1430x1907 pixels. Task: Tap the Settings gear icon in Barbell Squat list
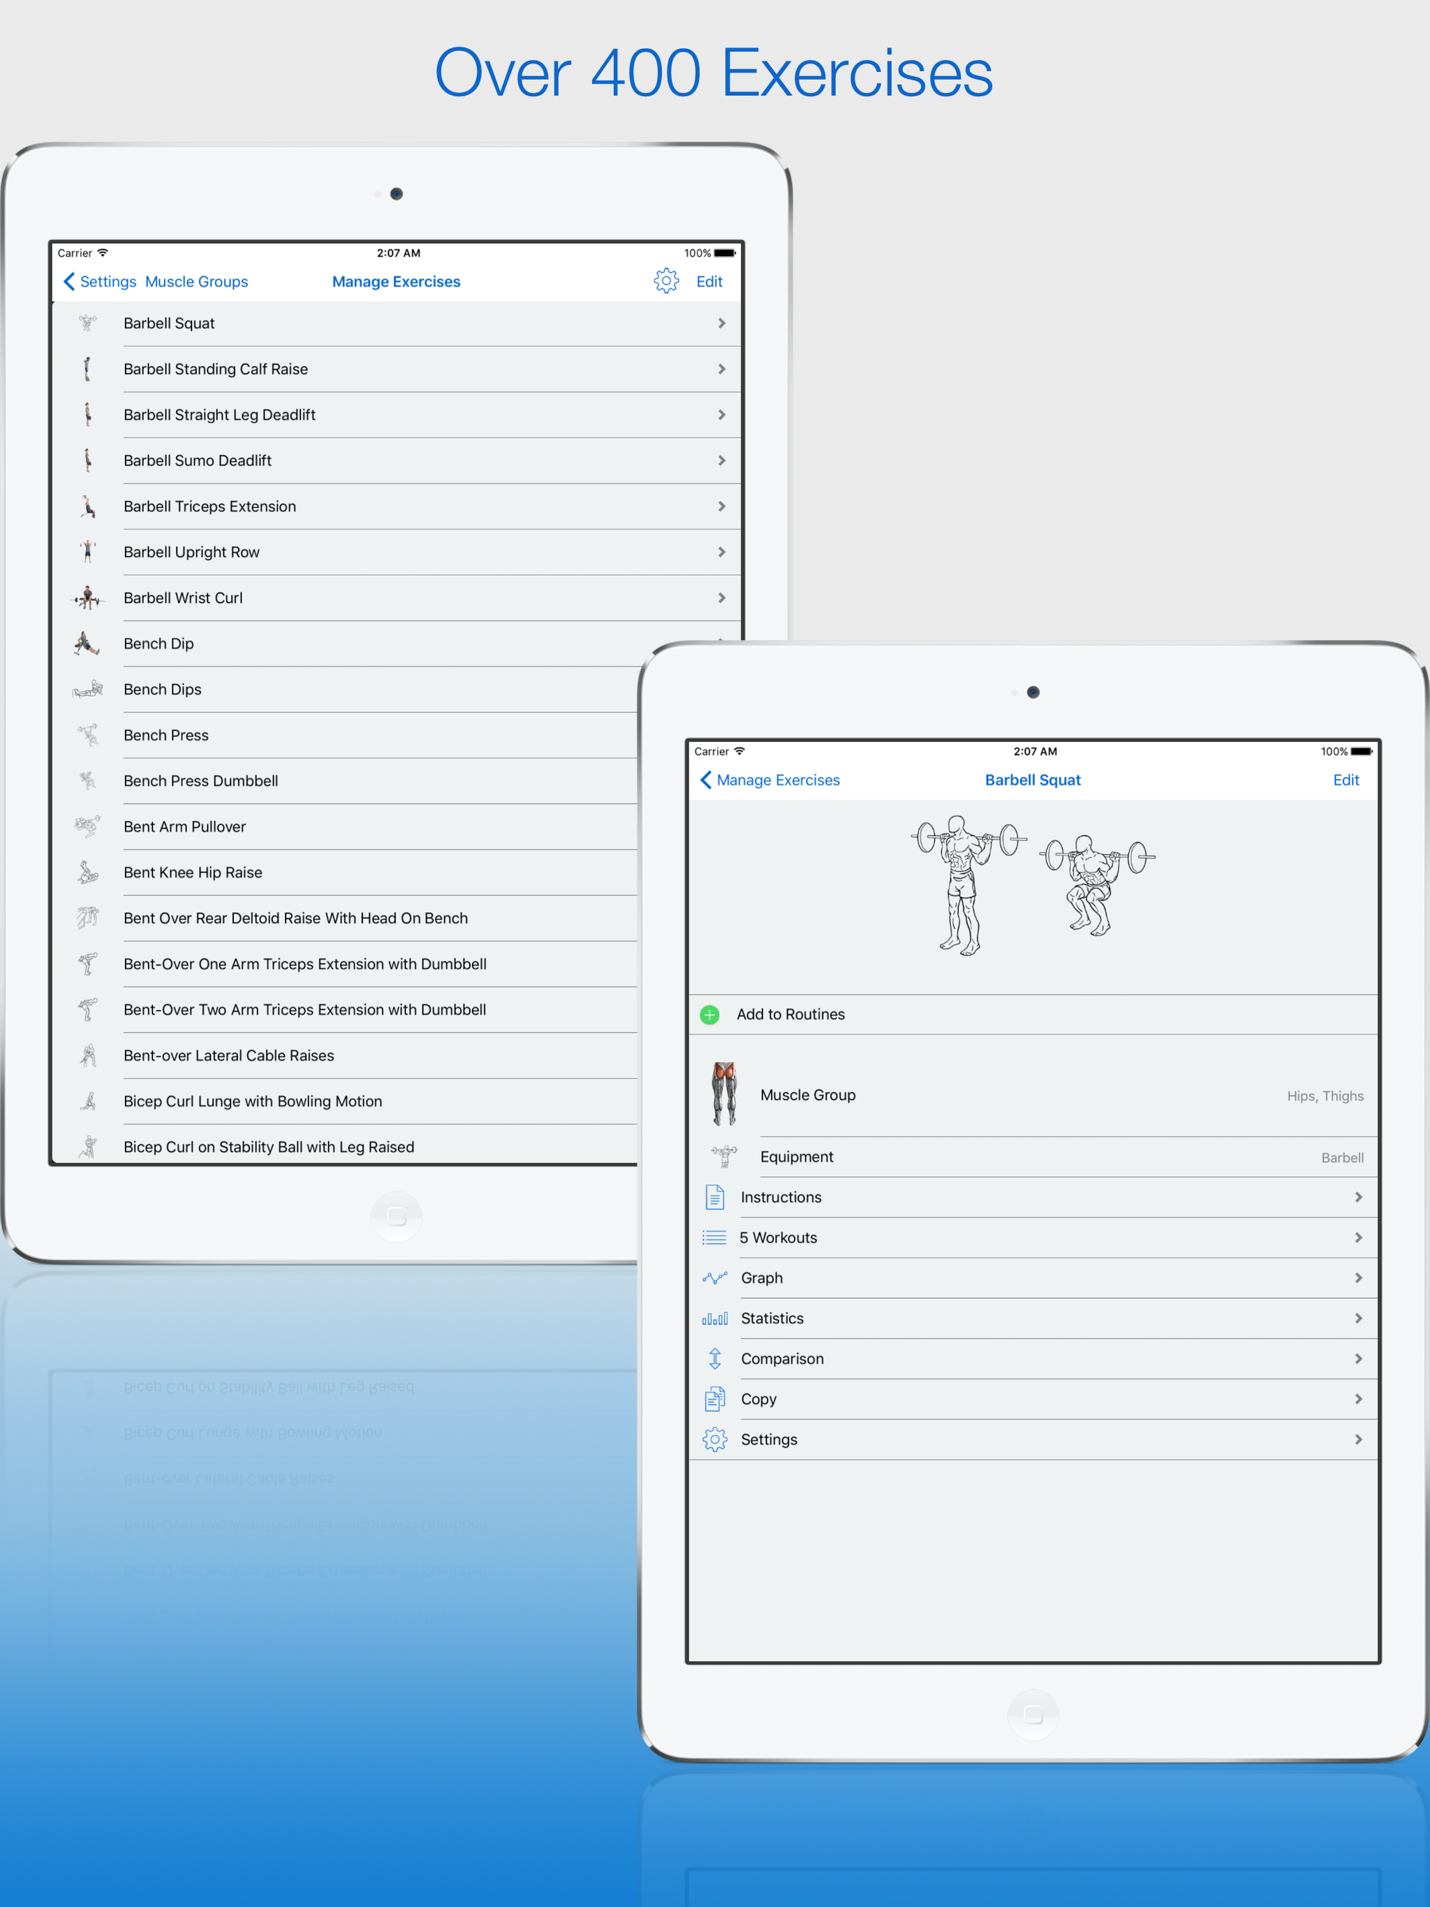[x=714, y=1439]
